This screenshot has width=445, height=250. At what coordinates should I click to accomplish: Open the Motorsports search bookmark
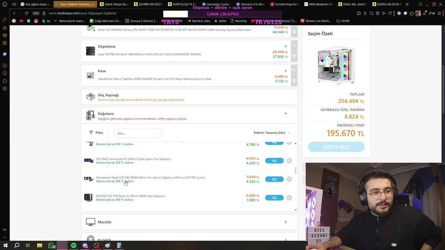click(70, 21)
